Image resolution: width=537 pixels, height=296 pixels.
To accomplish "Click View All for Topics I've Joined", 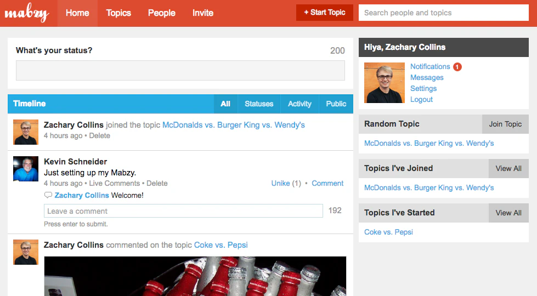I will tap(508, 168).
